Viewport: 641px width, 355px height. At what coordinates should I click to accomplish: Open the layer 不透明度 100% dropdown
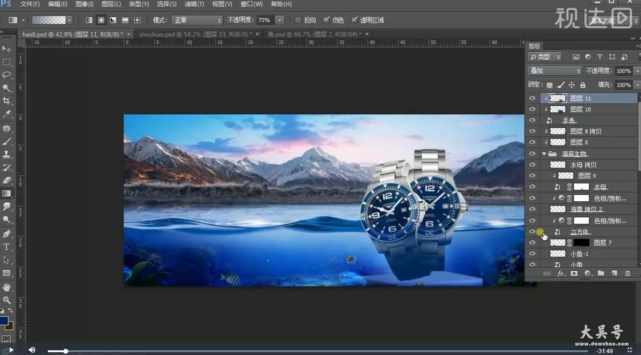tap(637, 71)
